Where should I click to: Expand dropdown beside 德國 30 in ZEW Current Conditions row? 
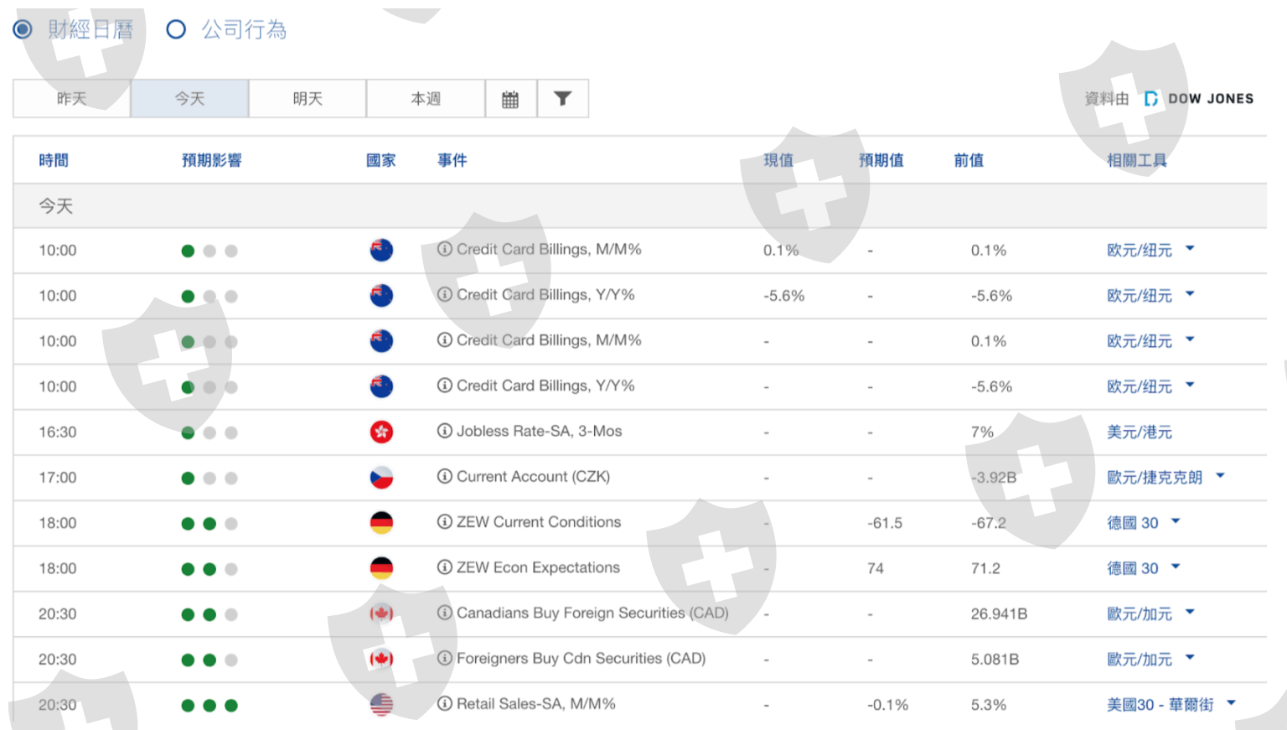click(x=1176, y=521)
